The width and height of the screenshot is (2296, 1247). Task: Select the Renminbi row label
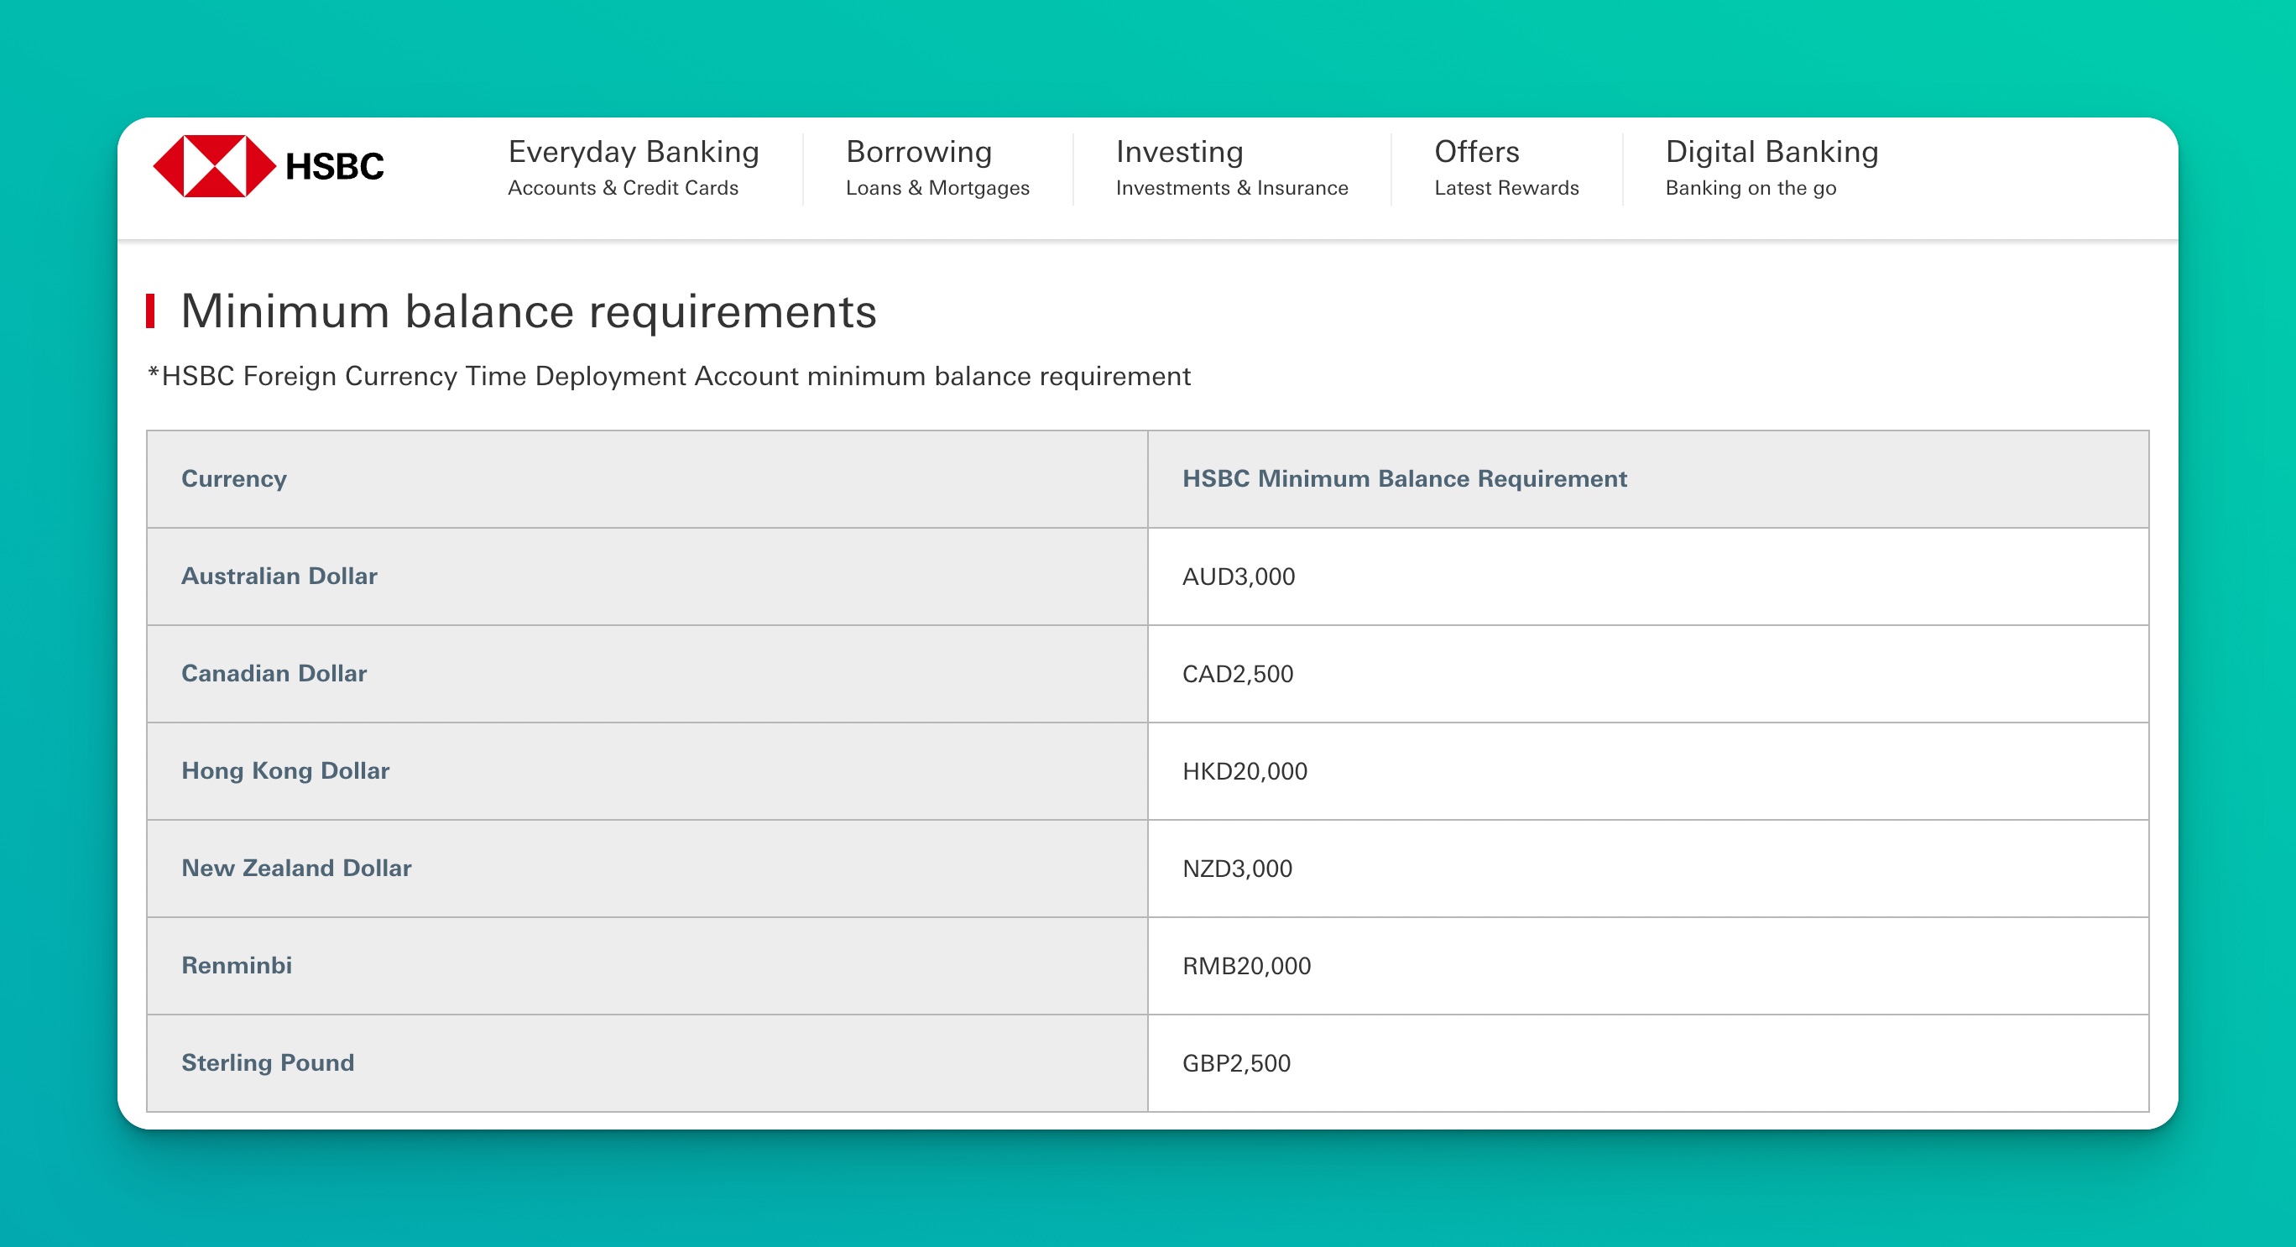(236, 965)
